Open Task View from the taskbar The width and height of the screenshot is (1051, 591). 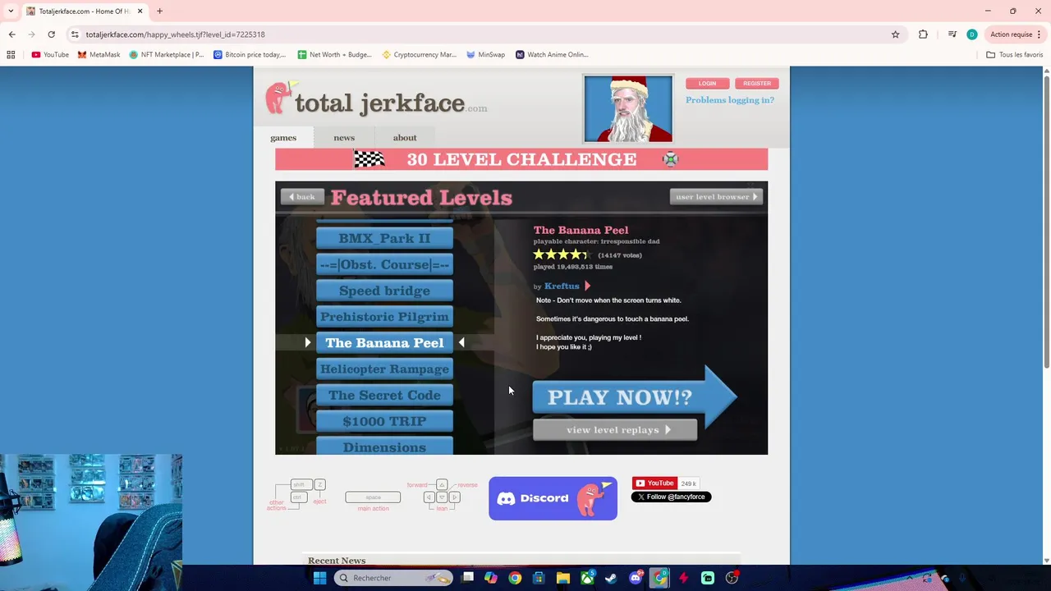(467, 578)
